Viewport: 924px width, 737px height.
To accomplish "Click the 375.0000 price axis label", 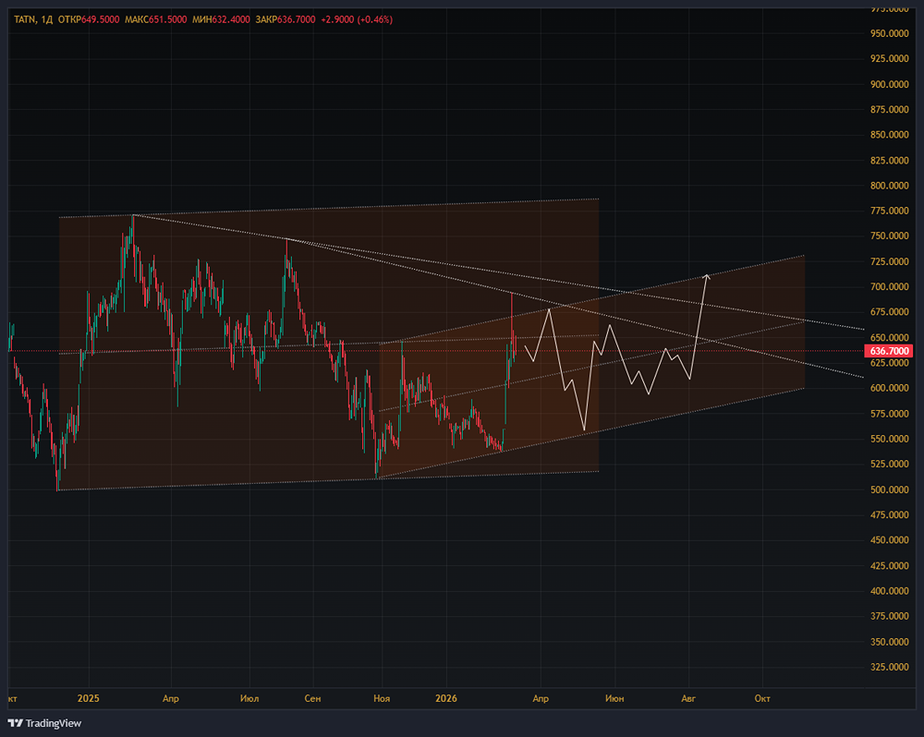I will point(889,616).
